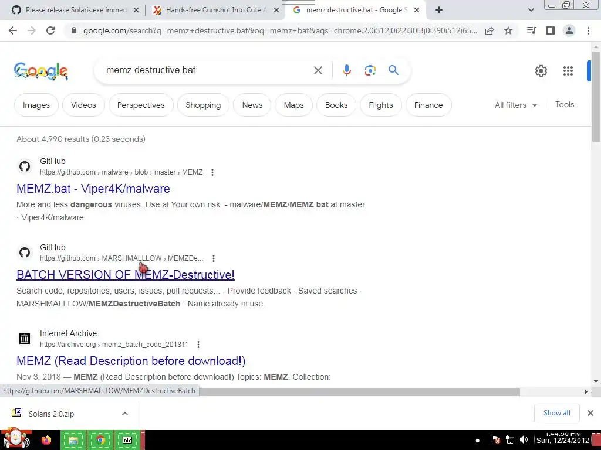The height and width of the screenshot is (450, 601).
Task: Click GitHub favicon of first result
Action: click(x=25, y=166)
